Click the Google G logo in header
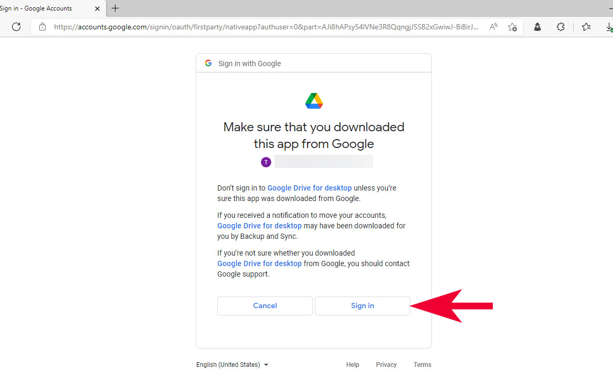The width and height of the screenshot is (613, 380). (x=208, y=63)
